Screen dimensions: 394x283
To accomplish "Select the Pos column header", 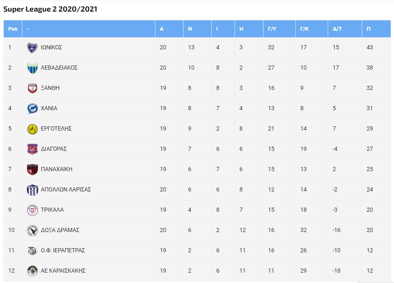I will coord(13,29).
